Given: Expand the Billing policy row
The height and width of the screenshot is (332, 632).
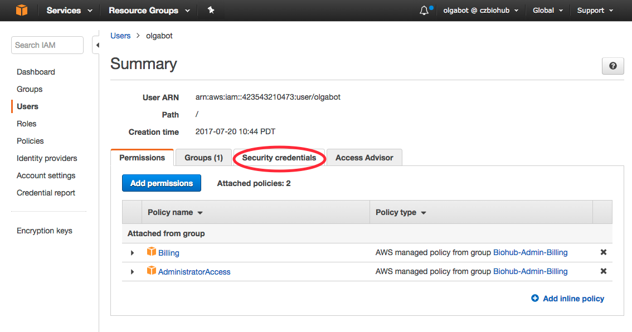Looking at the screenshot, I should tap(133, 253).
